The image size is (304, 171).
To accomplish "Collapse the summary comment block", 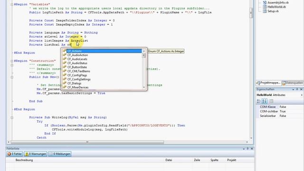I will pyautogui.click(x=12, y=65).
